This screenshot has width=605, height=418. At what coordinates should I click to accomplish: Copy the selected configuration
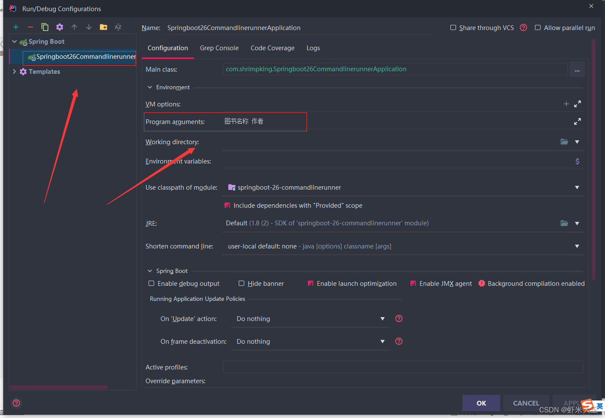(x=45, y=27)
